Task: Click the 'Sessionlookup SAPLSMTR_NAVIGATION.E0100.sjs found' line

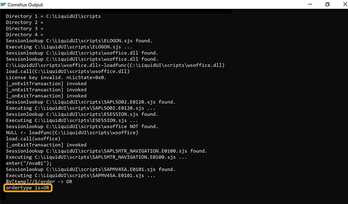Action: (x=106, y=151)
